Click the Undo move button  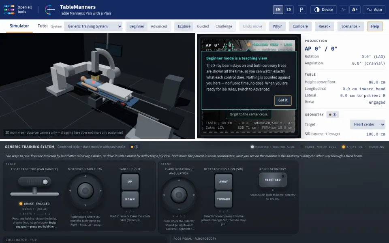click(252, 26)
